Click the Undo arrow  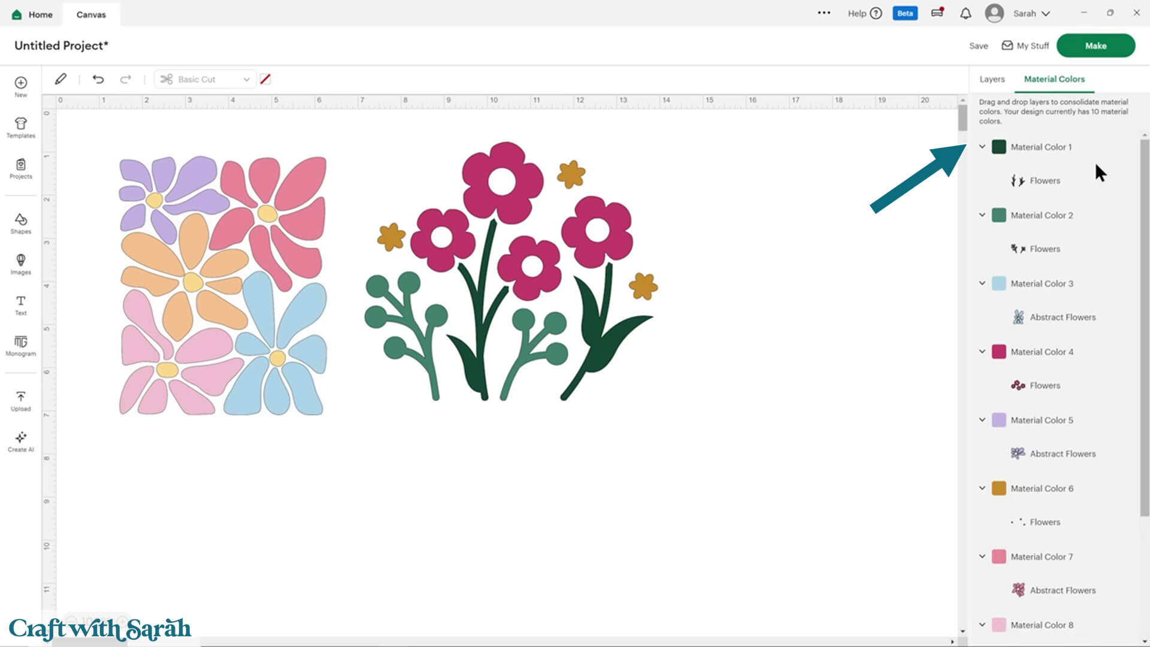pyautogui.click(x=98, y=79)
